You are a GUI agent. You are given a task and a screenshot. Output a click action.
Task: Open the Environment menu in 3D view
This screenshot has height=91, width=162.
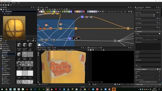60,50
